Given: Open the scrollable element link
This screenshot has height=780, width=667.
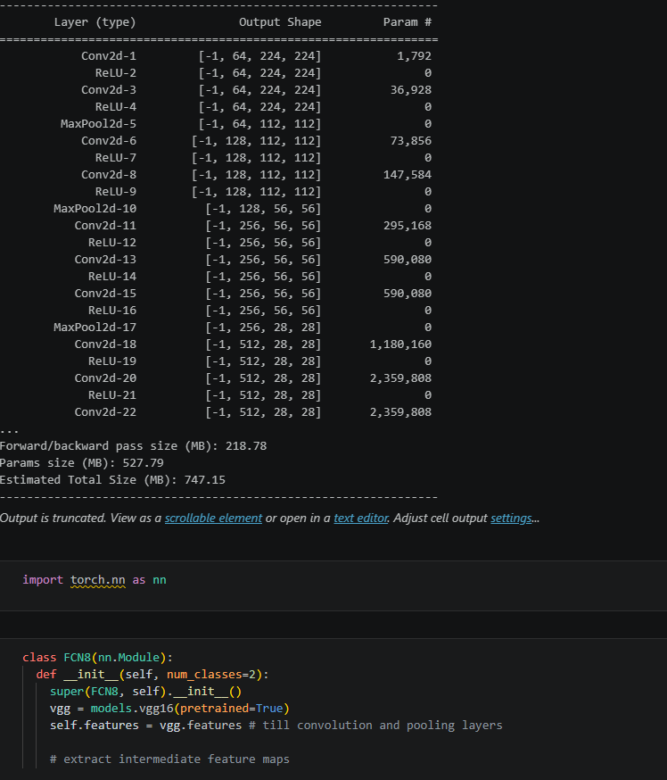Looking at the screenshot, I should [213, 518].
